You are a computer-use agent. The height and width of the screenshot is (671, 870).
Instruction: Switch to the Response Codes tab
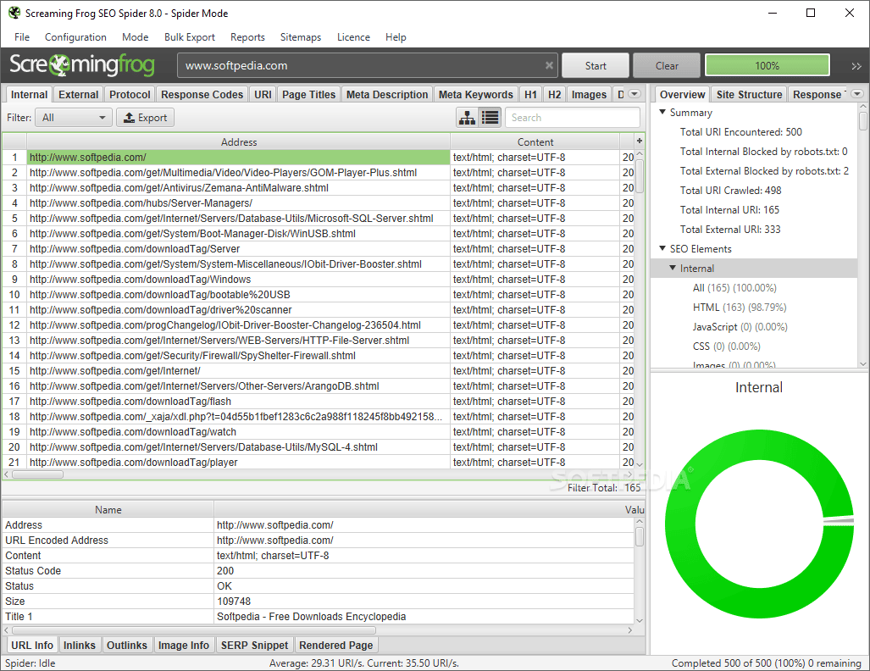coord(202,95)
